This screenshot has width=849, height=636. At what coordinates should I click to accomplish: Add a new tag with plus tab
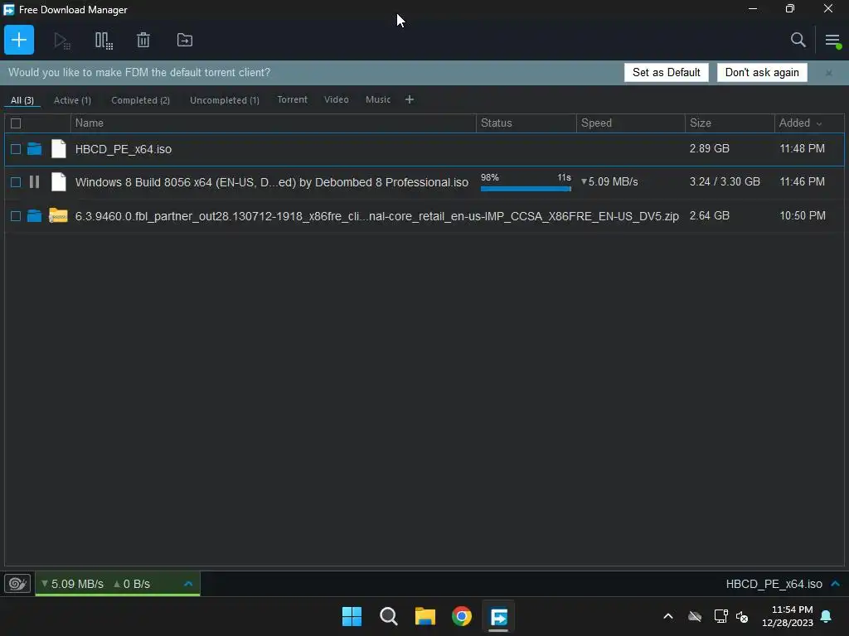click(410, 99)
